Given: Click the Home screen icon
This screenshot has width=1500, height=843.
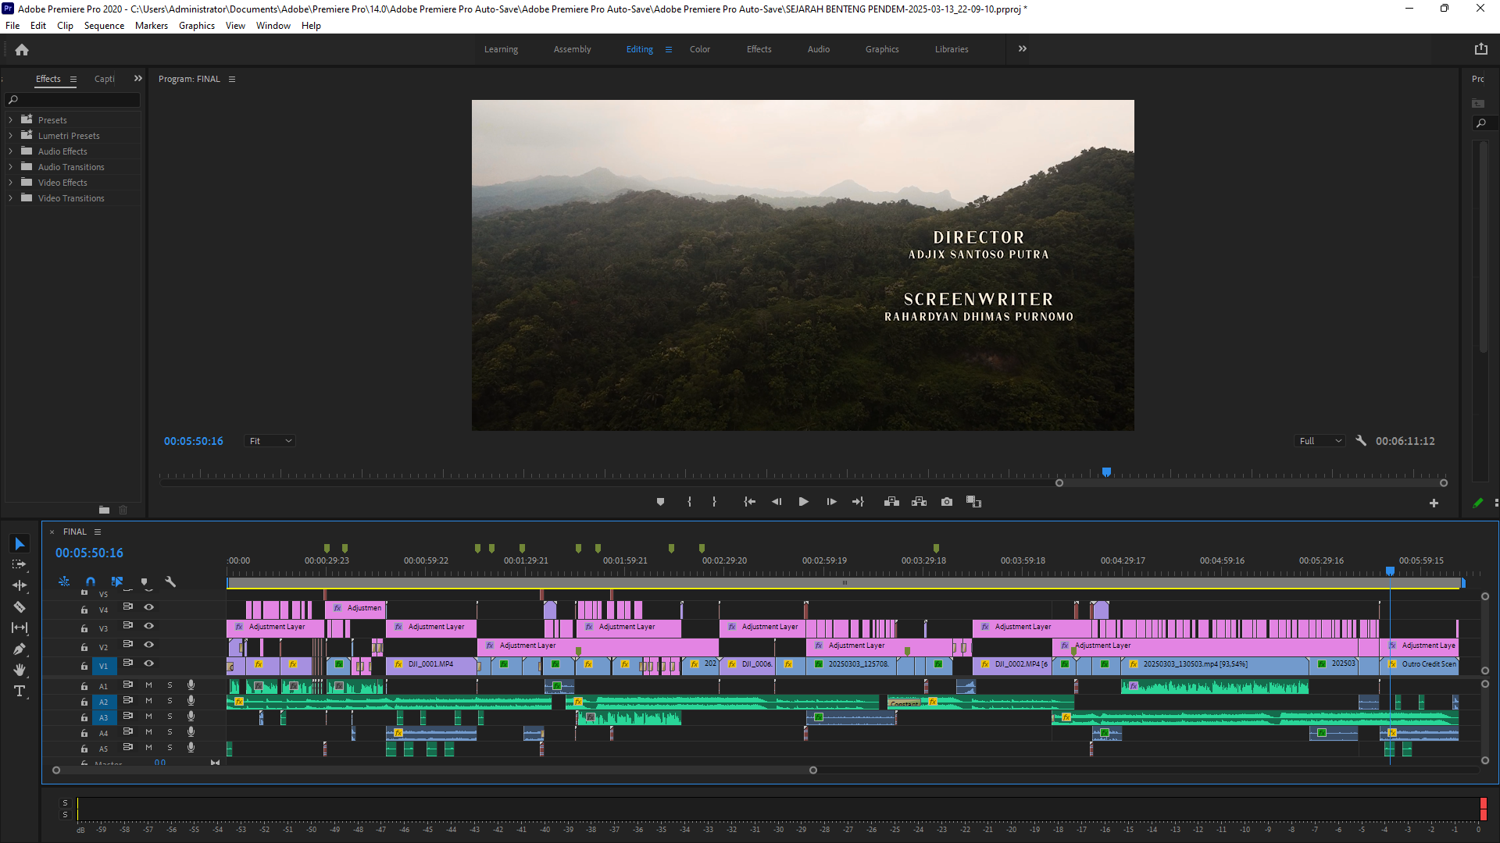Looking at the screenshot, I should (x=22, y=49).
